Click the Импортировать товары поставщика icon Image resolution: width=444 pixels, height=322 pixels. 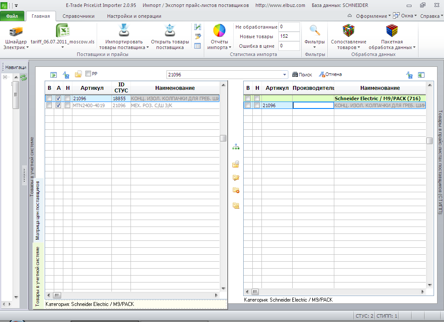(x=124, y=30)
